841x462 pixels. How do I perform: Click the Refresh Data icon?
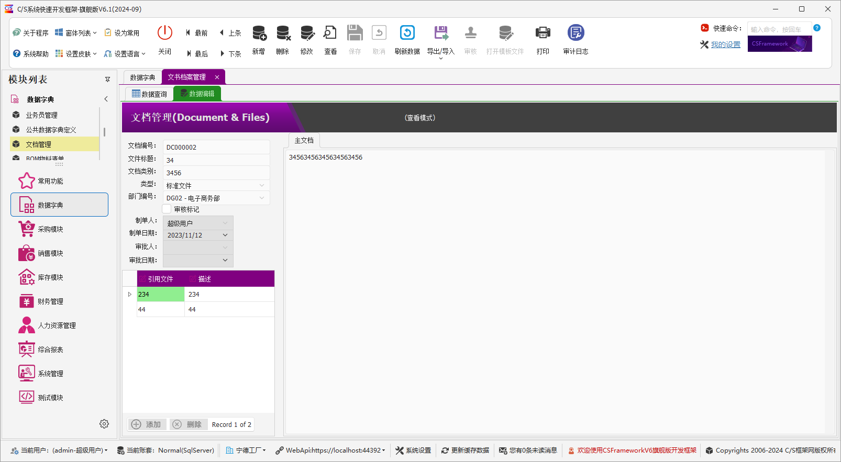tap(407, 33)
